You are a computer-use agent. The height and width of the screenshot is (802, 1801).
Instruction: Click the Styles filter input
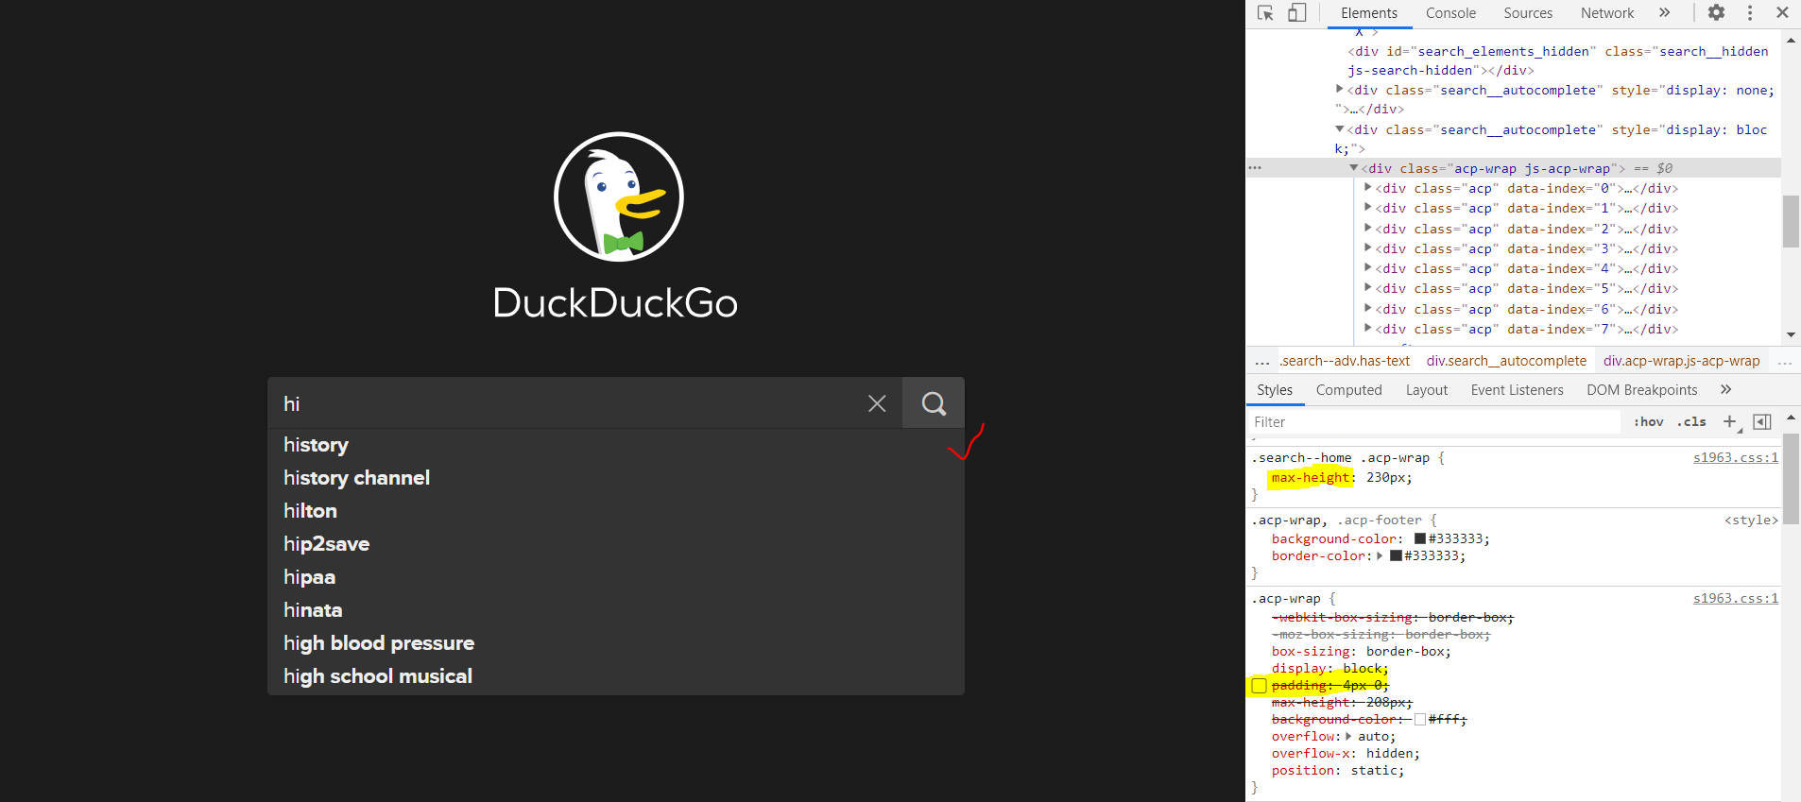pos(1434,422)
